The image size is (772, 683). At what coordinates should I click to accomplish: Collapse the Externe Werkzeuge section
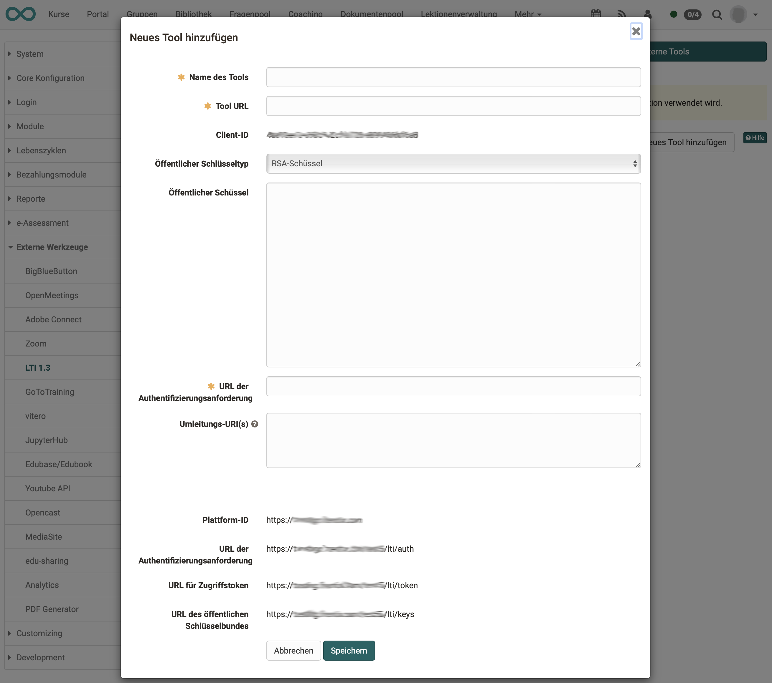tap(51, 247)
